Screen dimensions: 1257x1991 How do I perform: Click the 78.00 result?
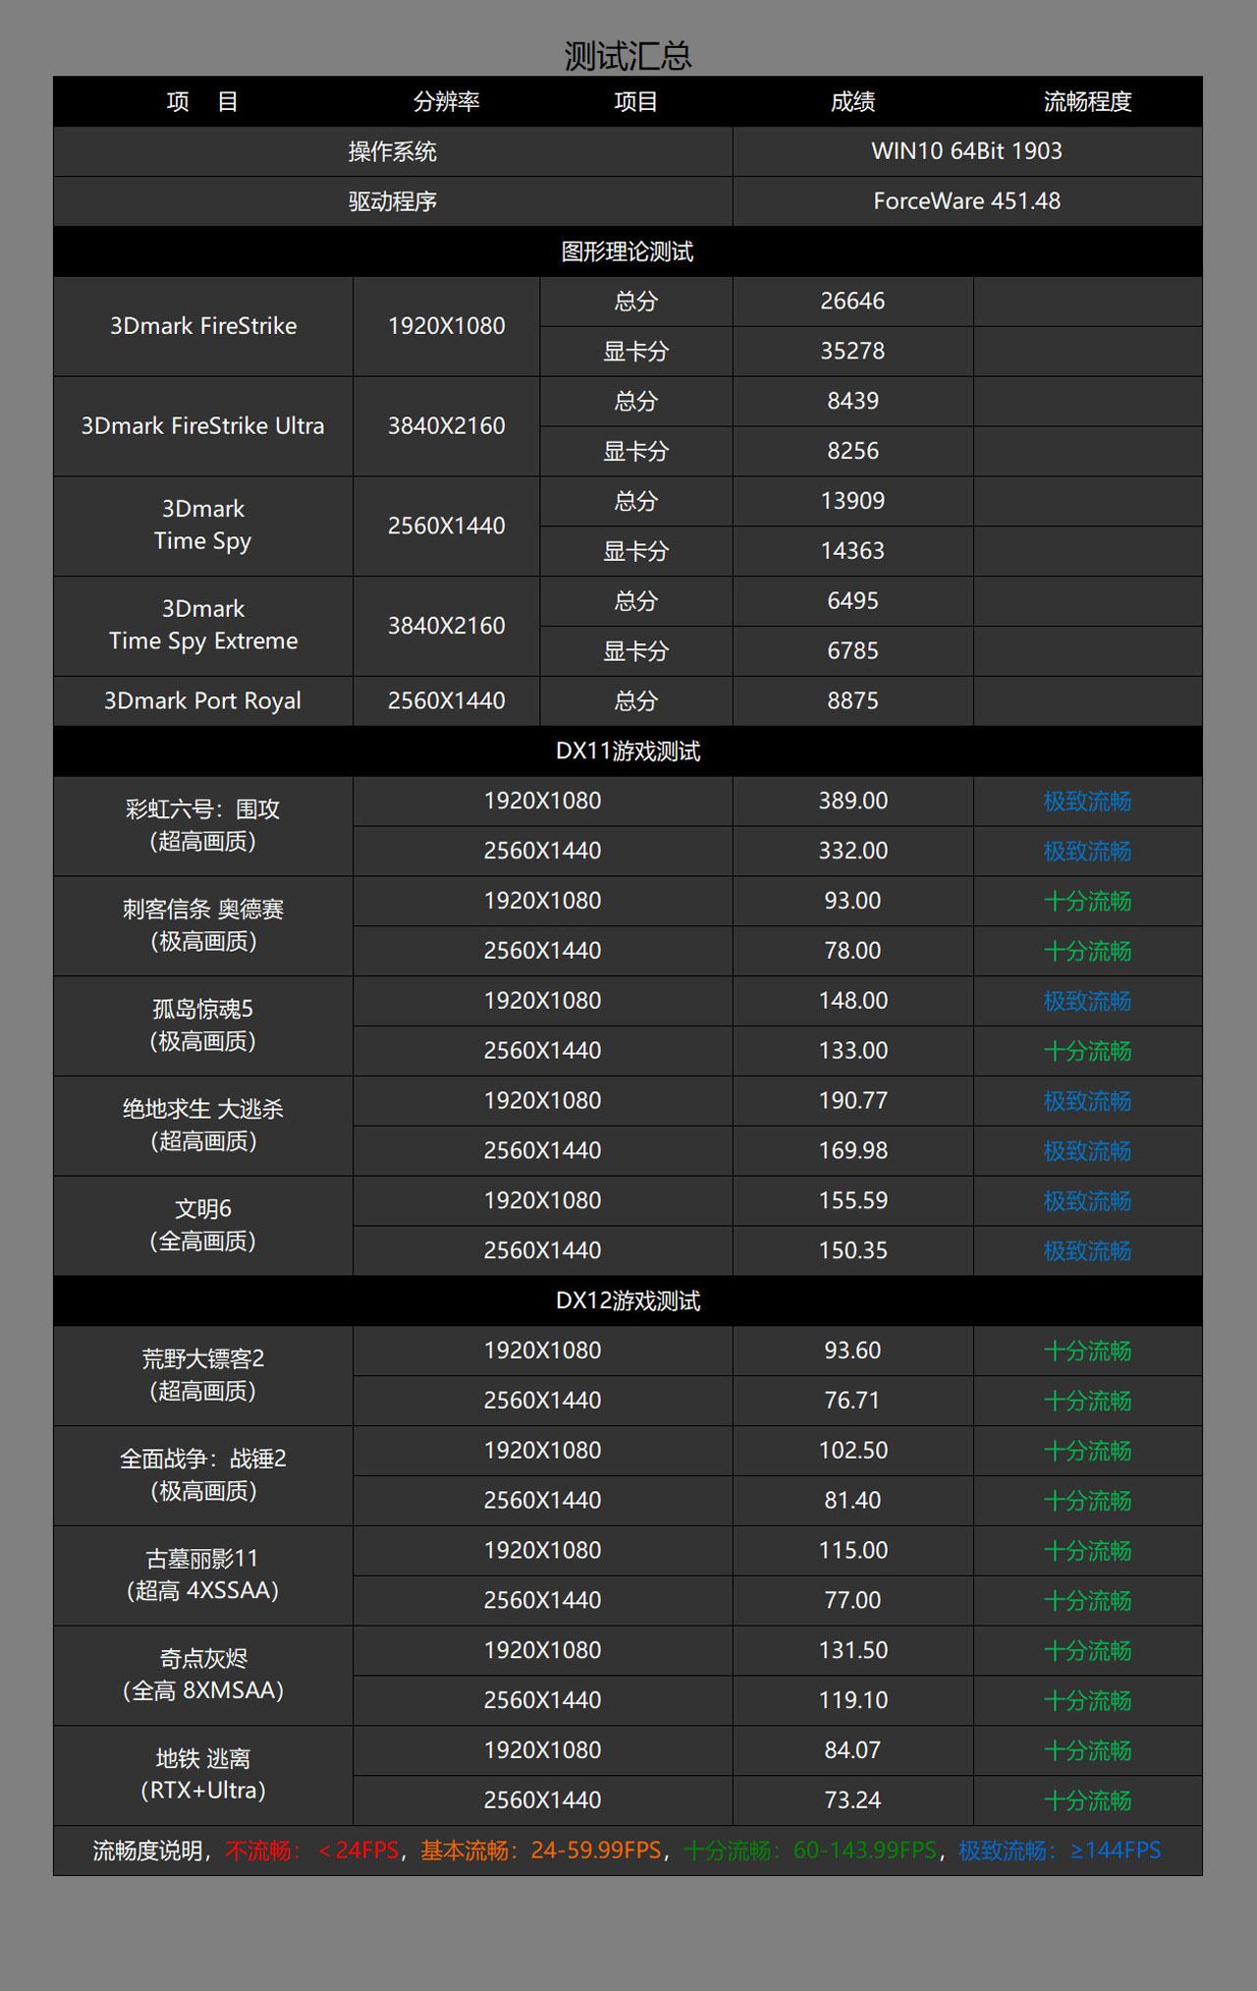coord(852,951)
